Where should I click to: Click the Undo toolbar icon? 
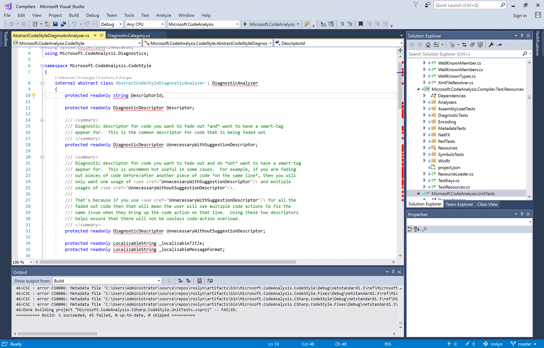[x=74, y=24]
